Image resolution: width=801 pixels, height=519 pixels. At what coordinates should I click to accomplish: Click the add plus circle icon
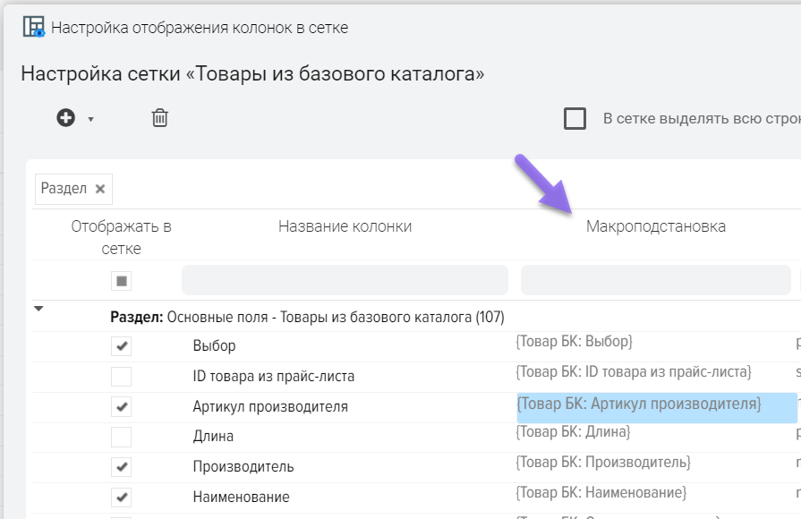click(66, 118)
